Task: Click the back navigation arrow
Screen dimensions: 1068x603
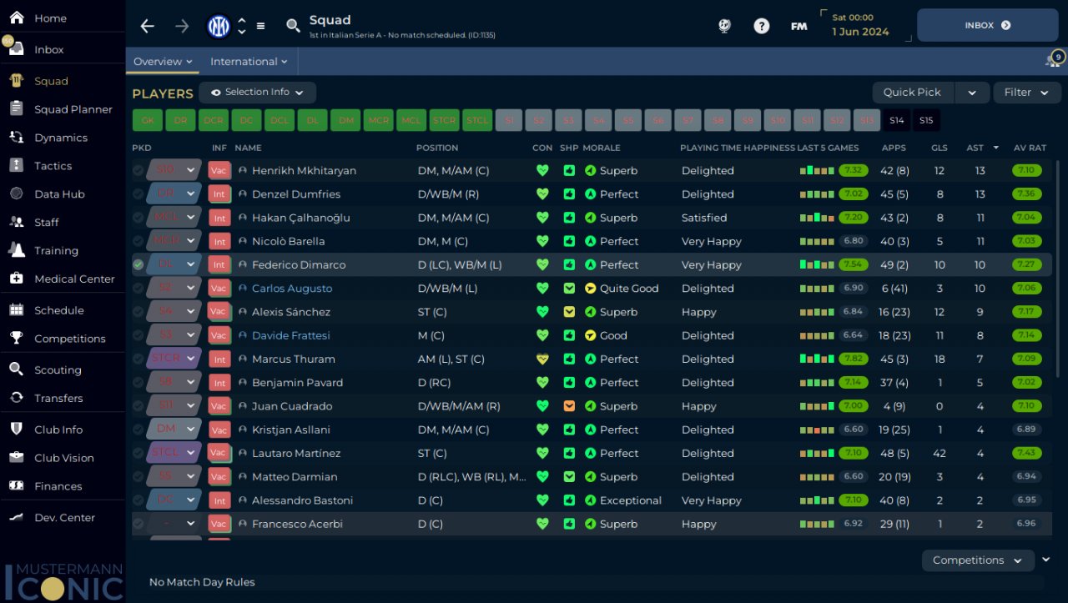Action: [148, 26]
